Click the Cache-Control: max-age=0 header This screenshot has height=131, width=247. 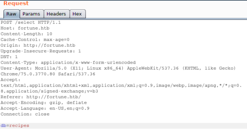35,40
